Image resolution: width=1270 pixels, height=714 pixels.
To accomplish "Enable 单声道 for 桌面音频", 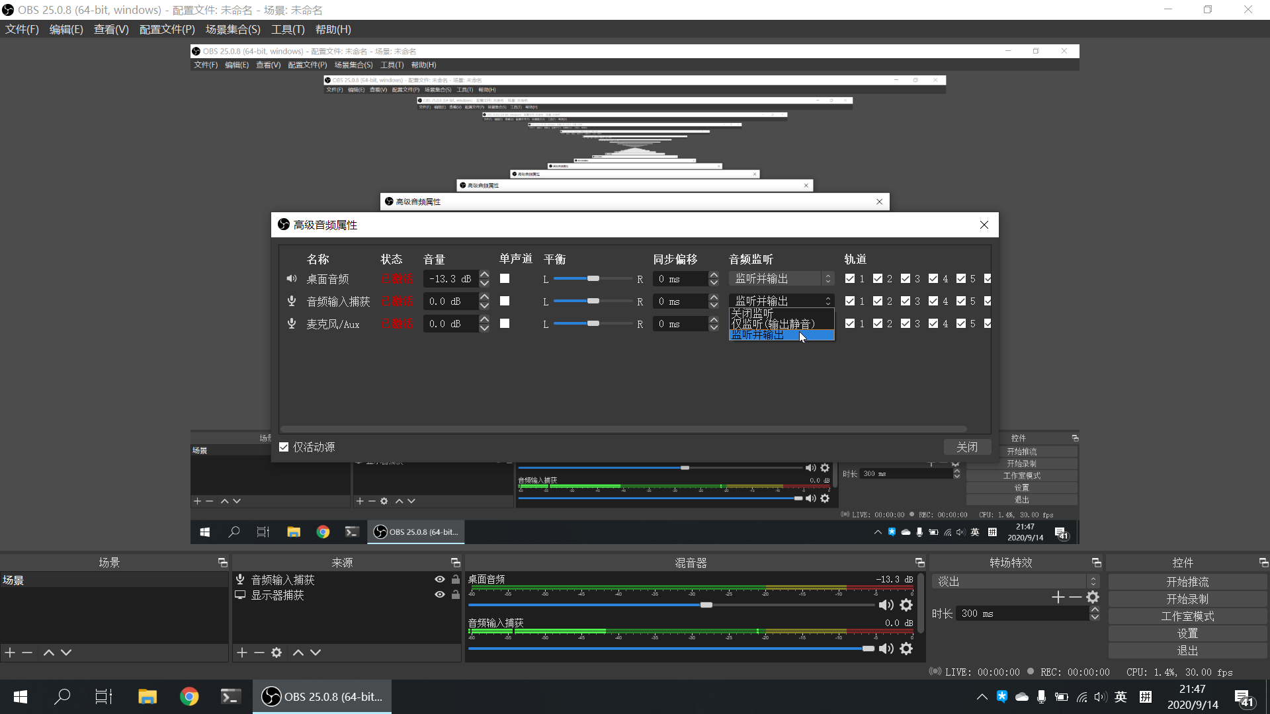I will 505,279.
